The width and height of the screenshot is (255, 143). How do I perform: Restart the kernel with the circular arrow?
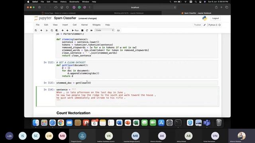pyautogui.click(x=87, y=30)
